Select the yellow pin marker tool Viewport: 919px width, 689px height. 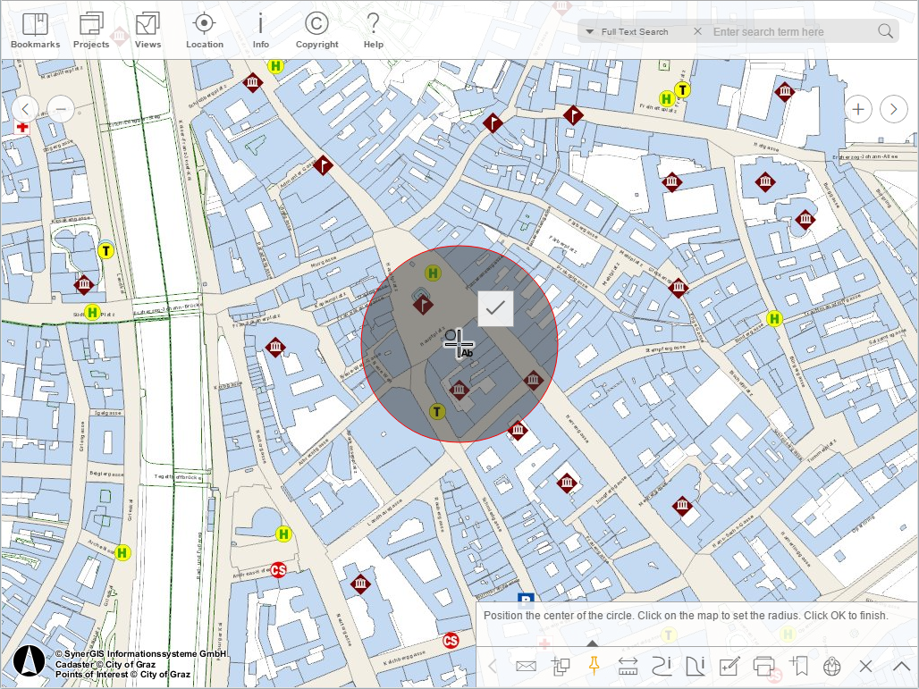pyautogui.click(x=594, y=666)
